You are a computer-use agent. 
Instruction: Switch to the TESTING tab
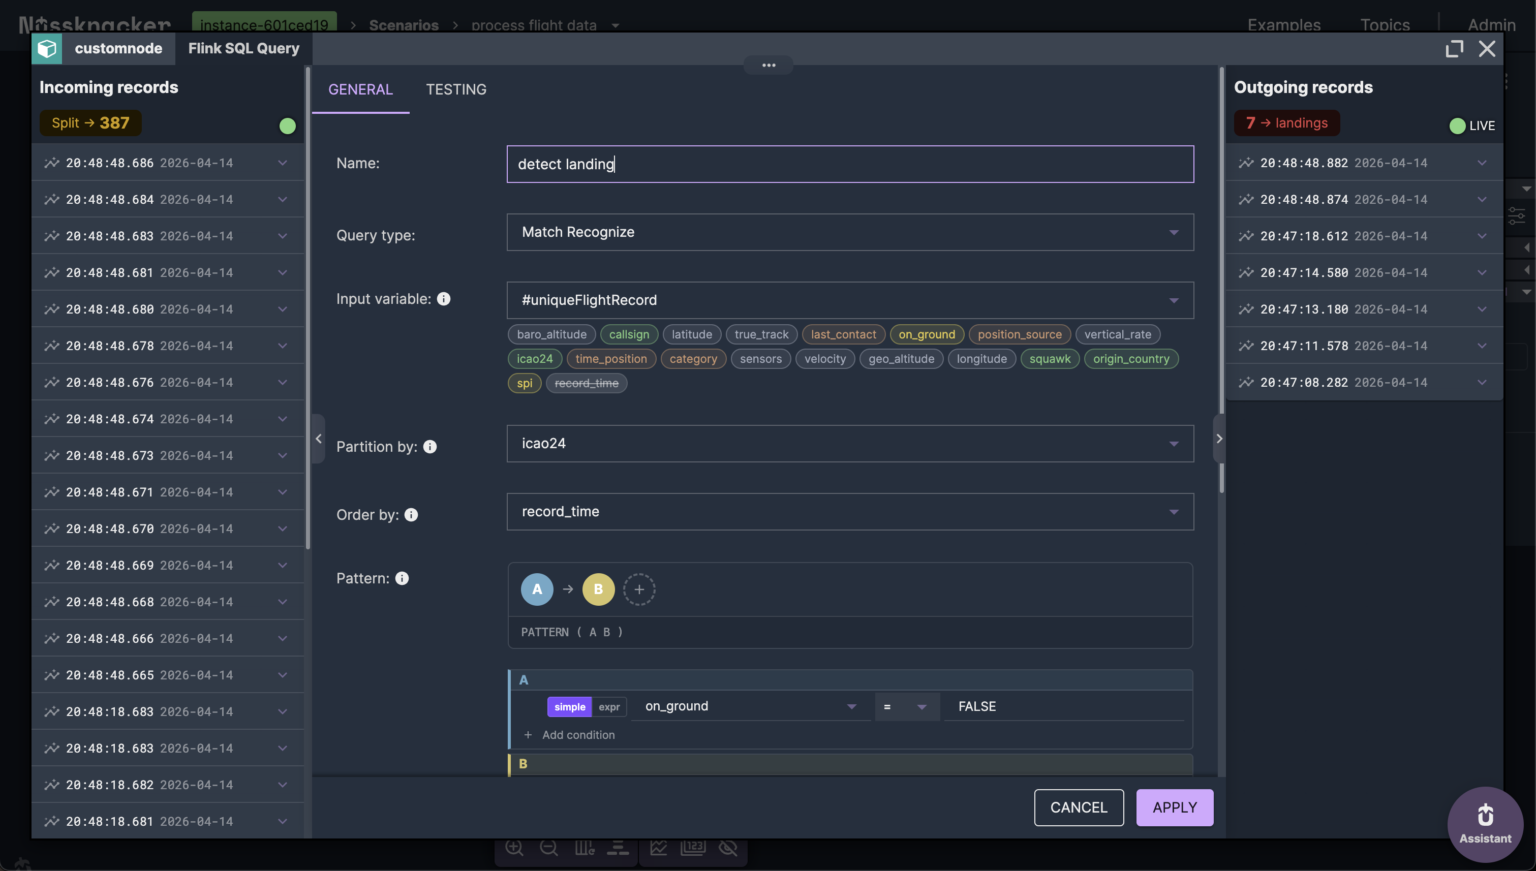click(456, 89)
